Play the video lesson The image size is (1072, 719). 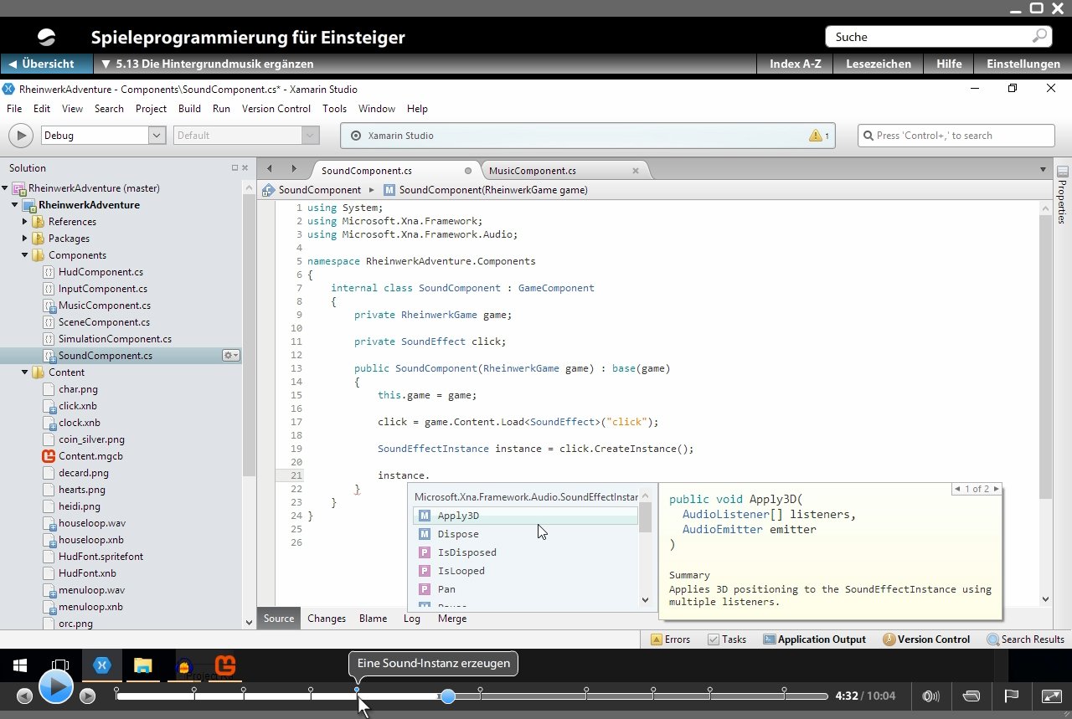[x=56, y=687]
